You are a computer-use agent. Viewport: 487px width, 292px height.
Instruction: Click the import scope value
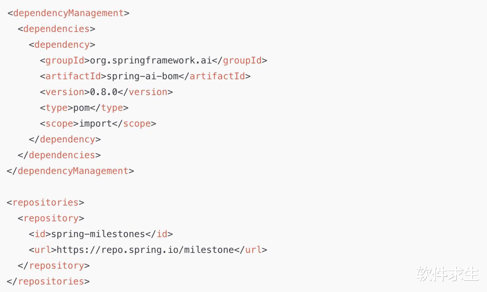pyautogui.click(x=96, y=124)
